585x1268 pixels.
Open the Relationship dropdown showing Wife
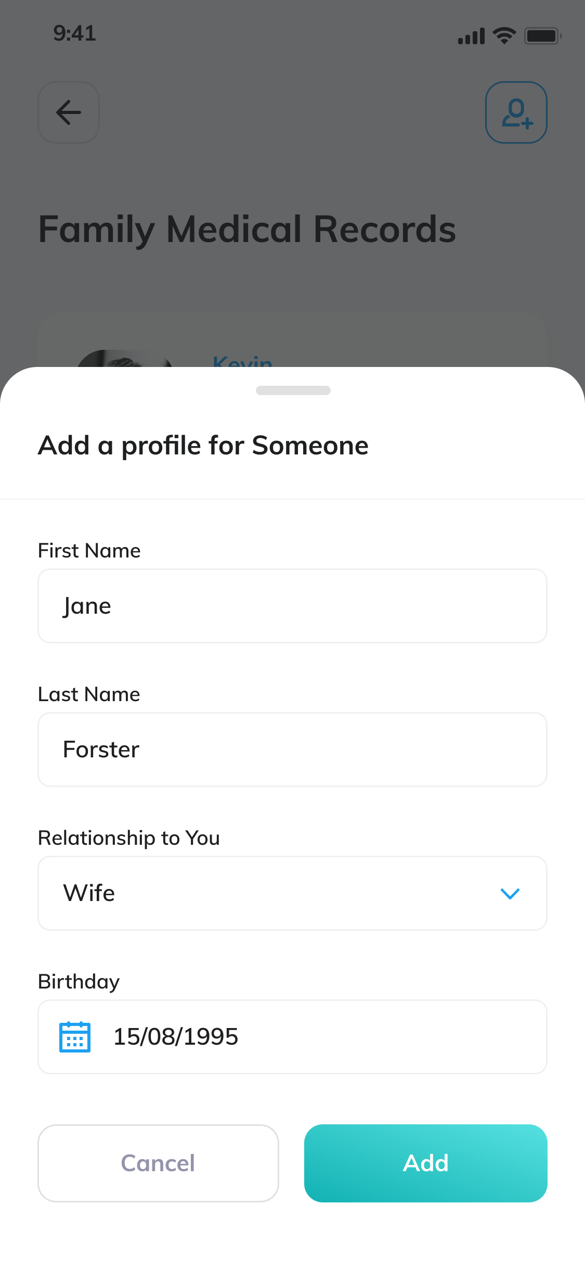pyautogui.click(x=292, y=893)
